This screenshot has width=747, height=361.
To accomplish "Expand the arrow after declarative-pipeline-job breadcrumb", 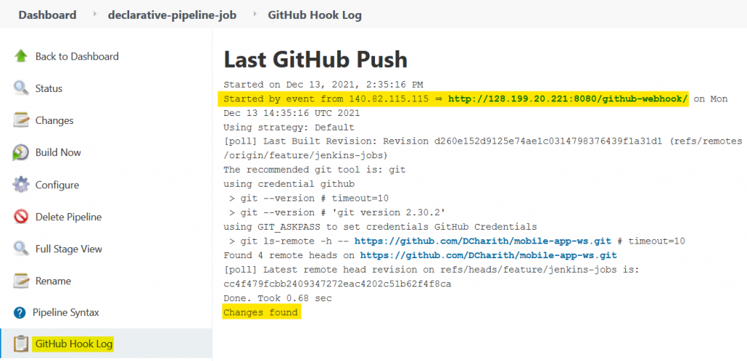I will 255,15.
